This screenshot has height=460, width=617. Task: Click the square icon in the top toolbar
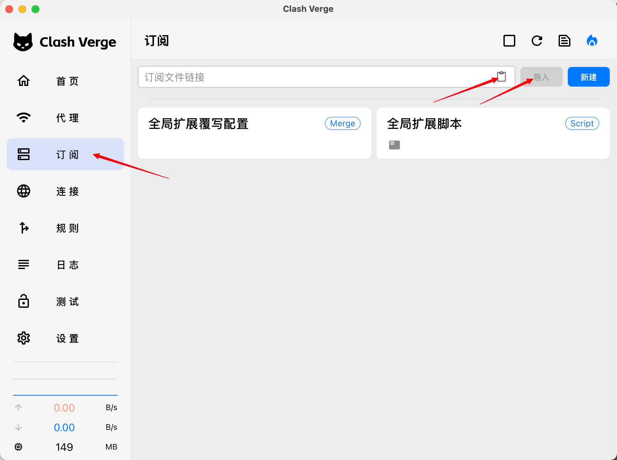click(x=509, y=41)
